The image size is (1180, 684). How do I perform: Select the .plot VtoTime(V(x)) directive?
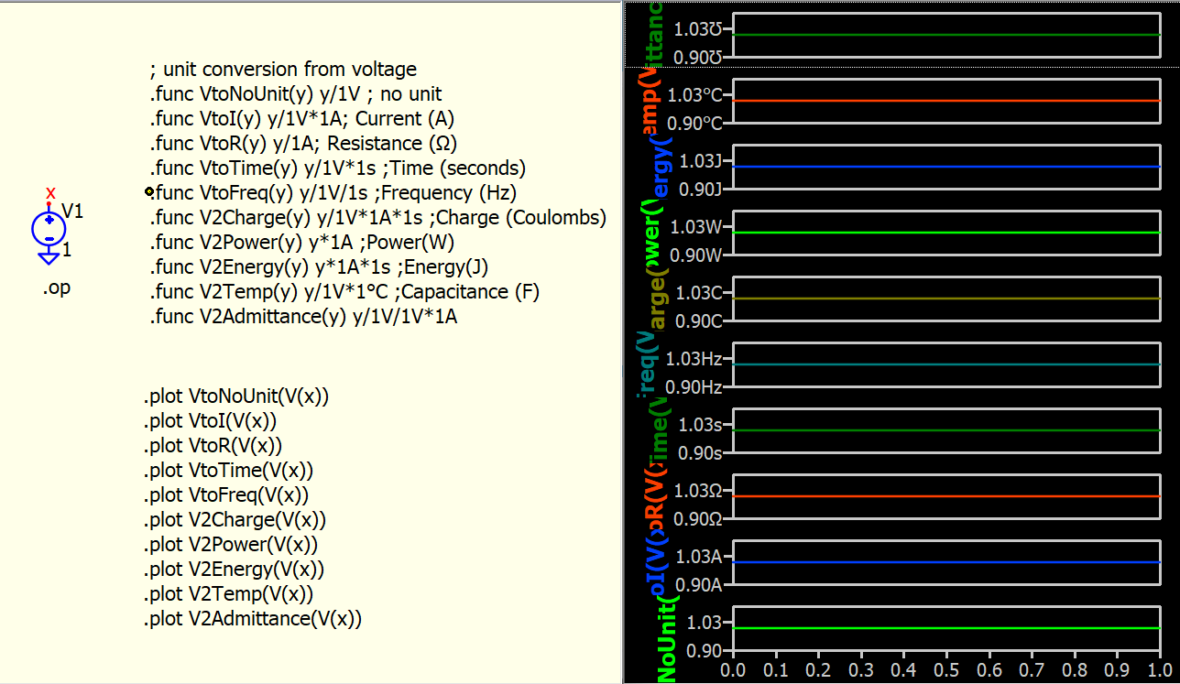[x=228, y=471]
